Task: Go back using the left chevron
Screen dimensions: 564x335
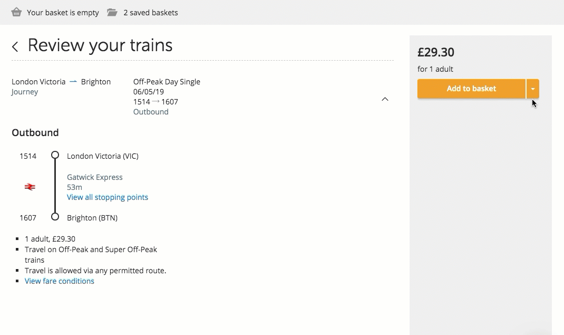Action: tap(15, 46)
